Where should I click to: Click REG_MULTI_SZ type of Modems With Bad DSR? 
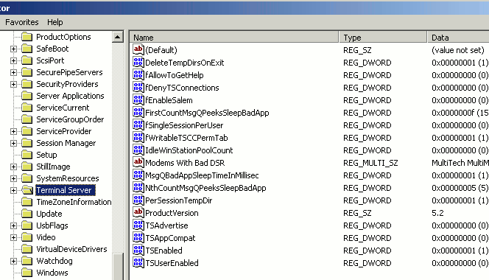point(370,163)
